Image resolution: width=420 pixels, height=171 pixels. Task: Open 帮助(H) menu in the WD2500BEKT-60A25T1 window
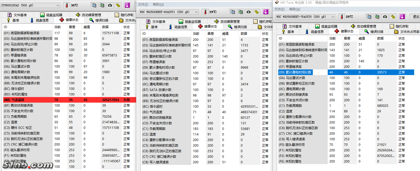click(x=158, y=5)
